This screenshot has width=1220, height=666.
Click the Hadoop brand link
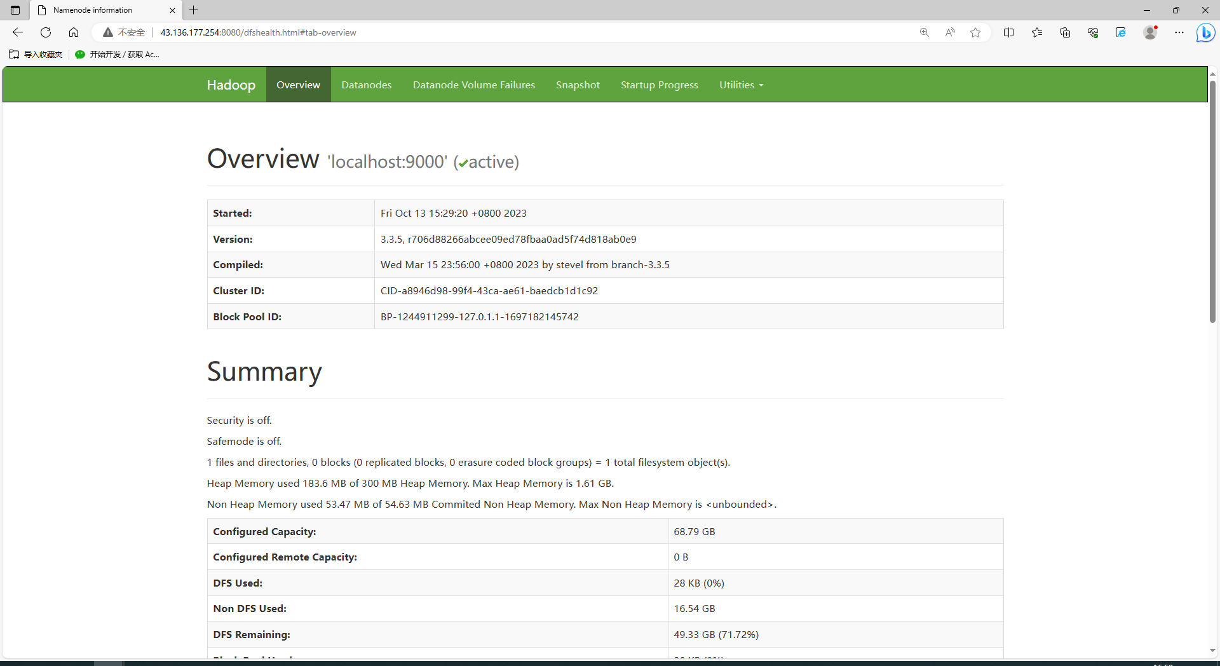231,85
